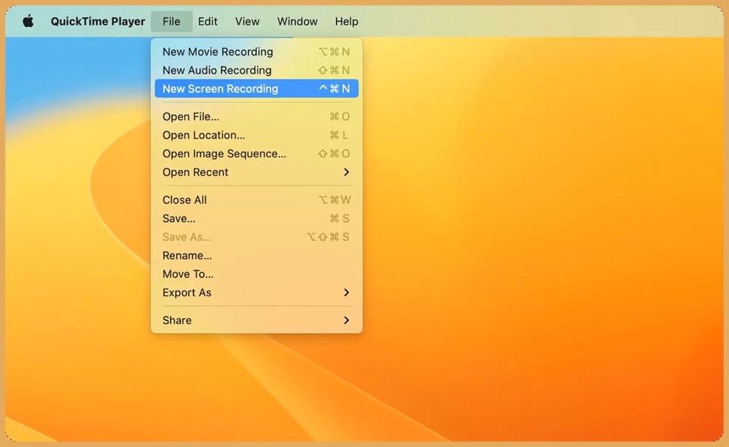Start a New Screen Recording
729x447 pixels.
click(x=220, y=89)
